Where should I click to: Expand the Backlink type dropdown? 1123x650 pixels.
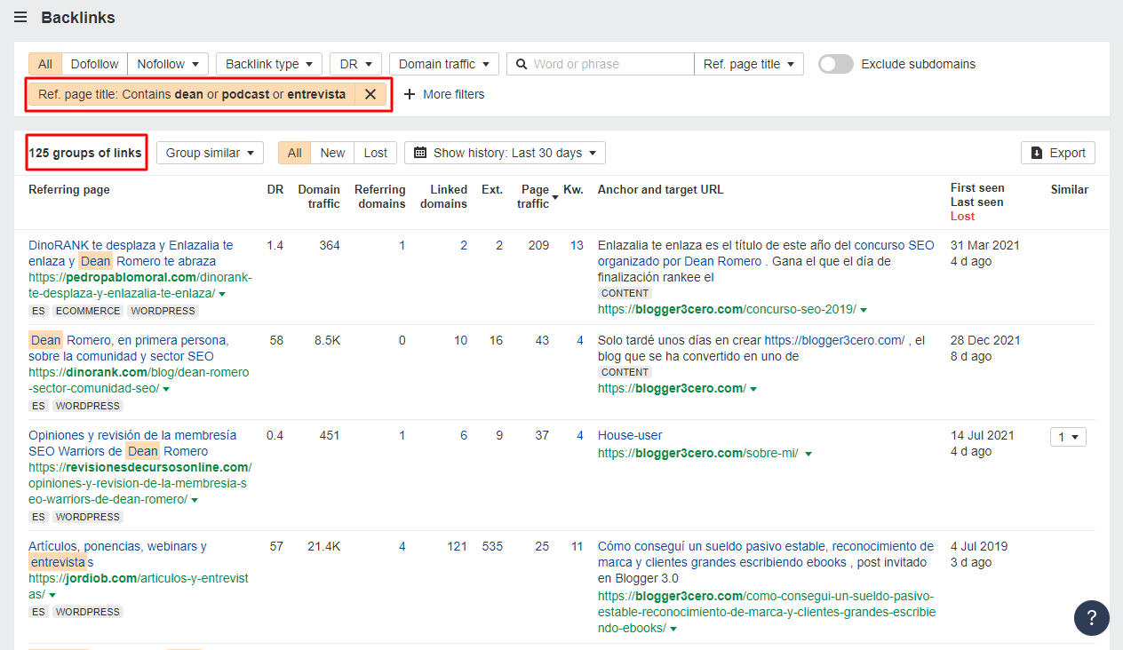click(x=268, y=64)
